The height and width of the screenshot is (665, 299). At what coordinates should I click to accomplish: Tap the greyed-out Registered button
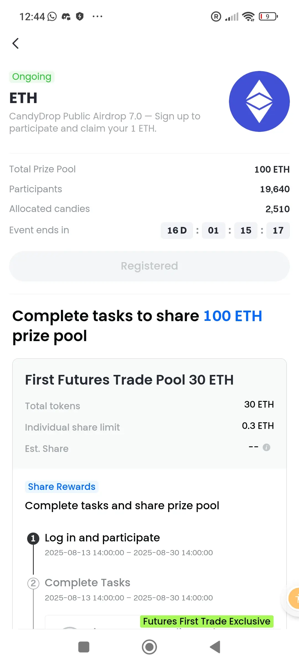149,266
